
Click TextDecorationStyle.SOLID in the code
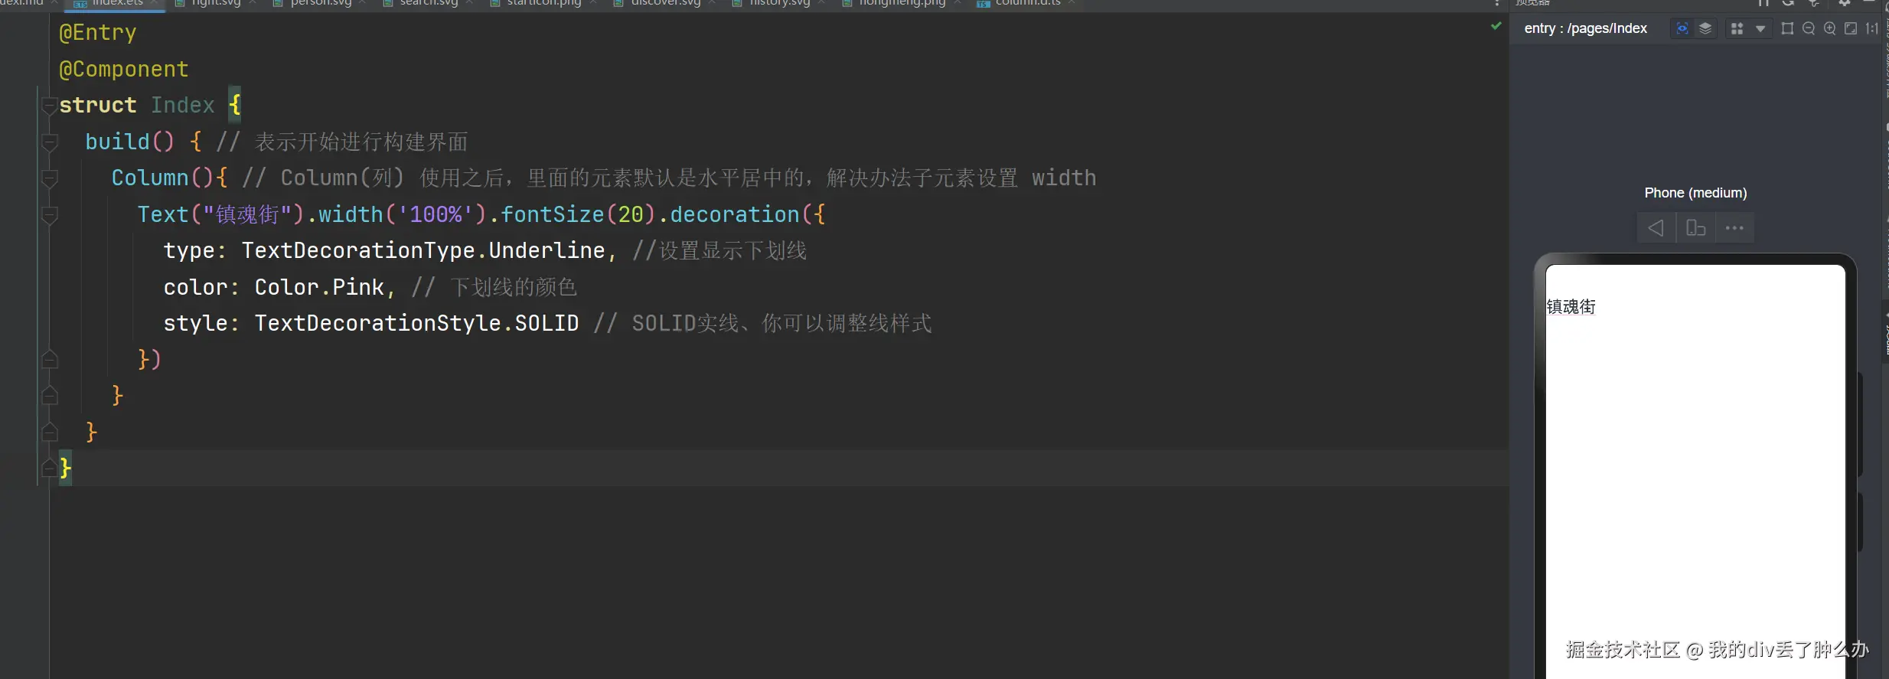416,323
